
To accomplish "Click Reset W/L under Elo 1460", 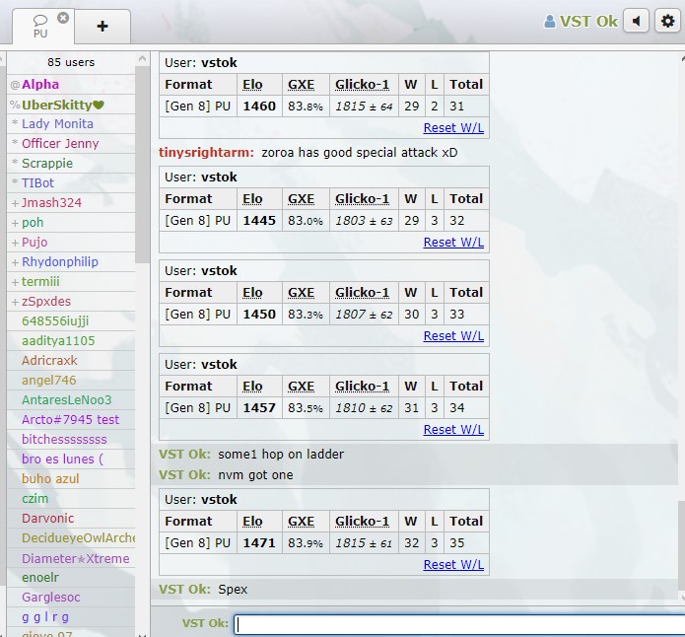I will (453, 128).
